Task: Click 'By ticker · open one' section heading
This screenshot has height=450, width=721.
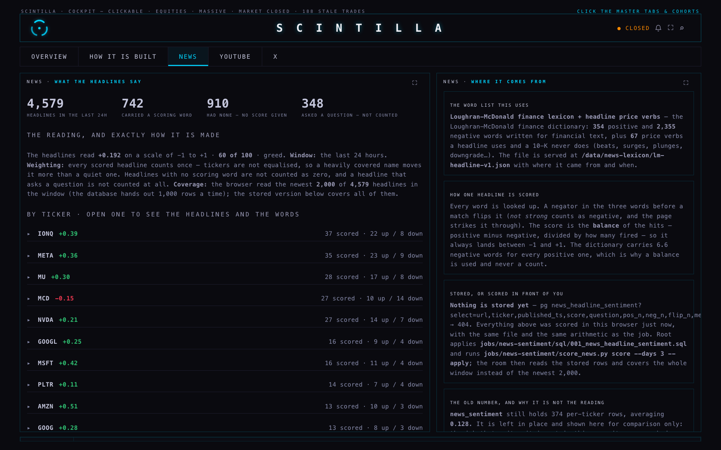Action: click(163, 214)
